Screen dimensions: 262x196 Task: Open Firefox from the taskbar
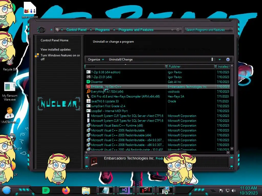(66, 190)
